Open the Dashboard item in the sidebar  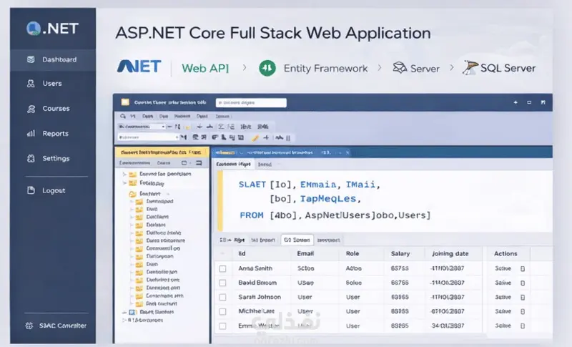point(53,60)
